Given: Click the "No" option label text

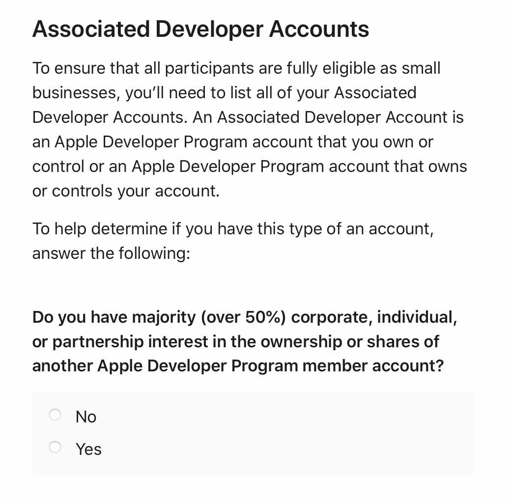Looking at the screenshot, I should click(85, 417).
